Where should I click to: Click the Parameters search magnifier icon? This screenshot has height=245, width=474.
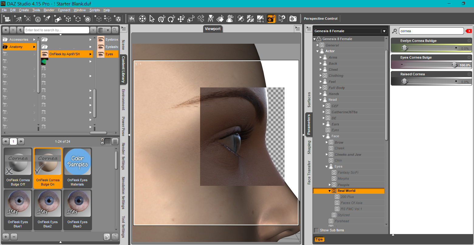tap(395, 31)
